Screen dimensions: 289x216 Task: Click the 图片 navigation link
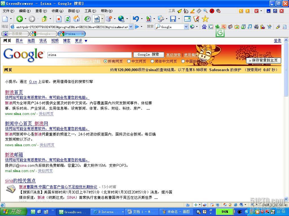[19, 41]
